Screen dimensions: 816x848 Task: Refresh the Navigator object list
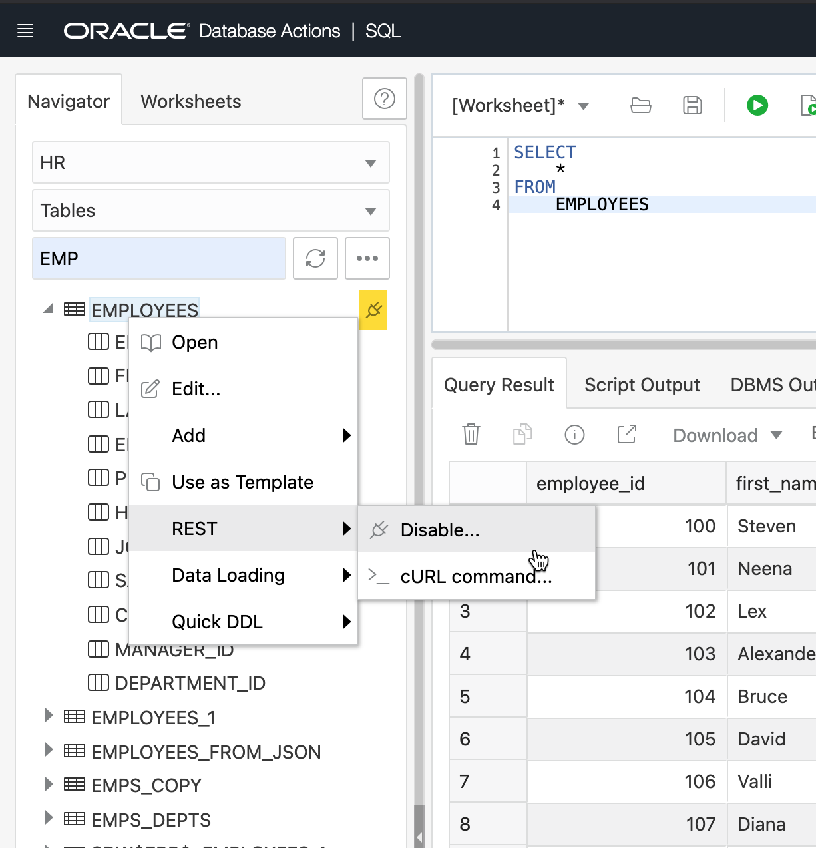tap(315, 258)
